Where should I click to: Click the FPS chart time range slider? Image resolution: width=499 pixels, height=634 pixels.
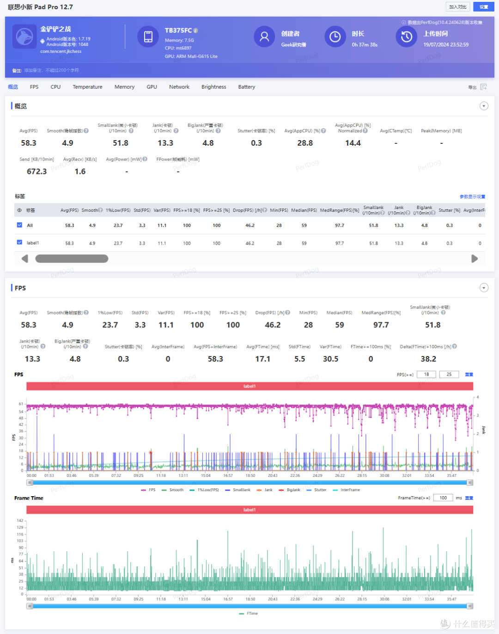coord(249,482)
